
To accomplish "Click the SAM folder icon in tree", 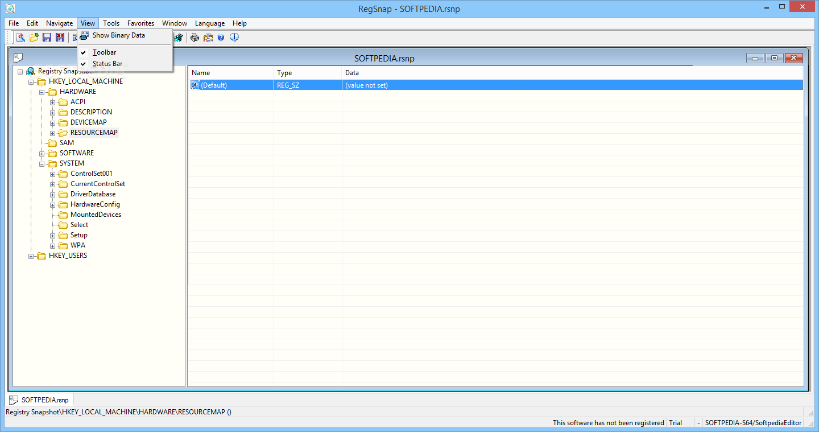I will click(x=52, y=143).
